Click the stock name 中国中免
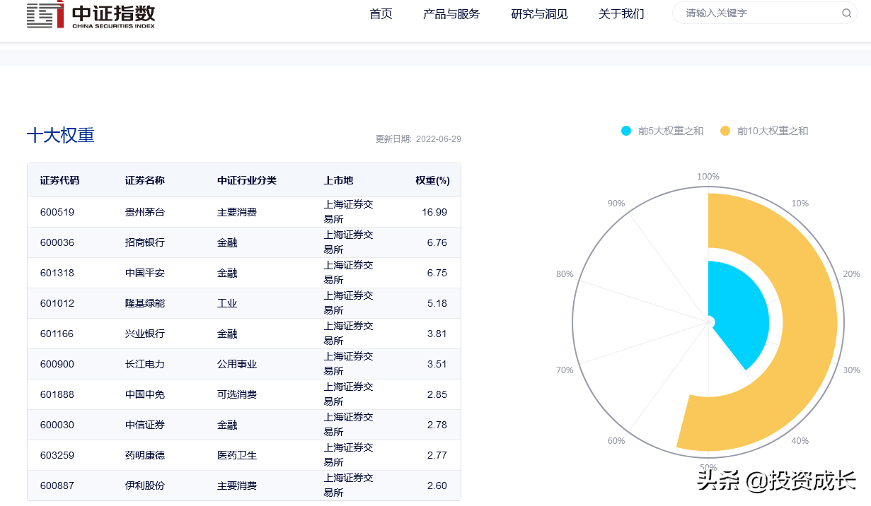The height and width of the screenshot is (506, 871). click(144, 394)
